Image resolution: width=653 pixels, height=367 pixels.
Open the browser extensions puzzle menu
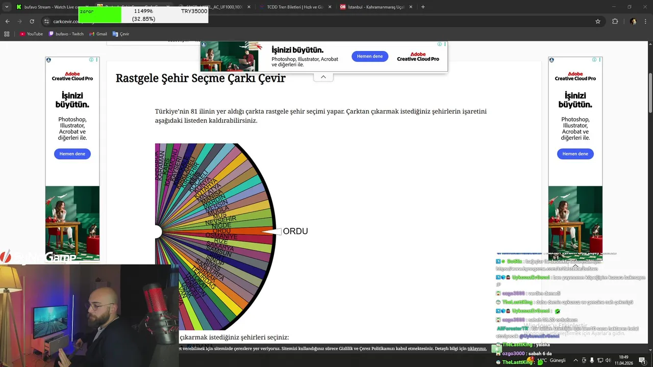615,21
